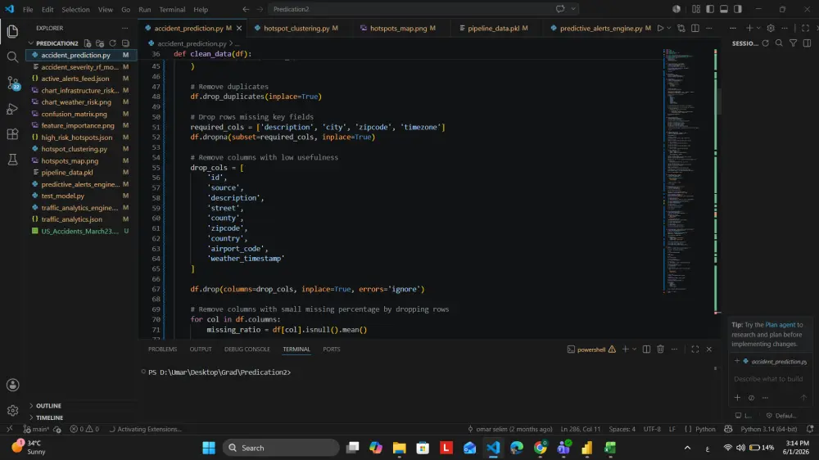This screenshot has width=819, height=460.
Task: Open the Selection menu
Action: [75, 9]
